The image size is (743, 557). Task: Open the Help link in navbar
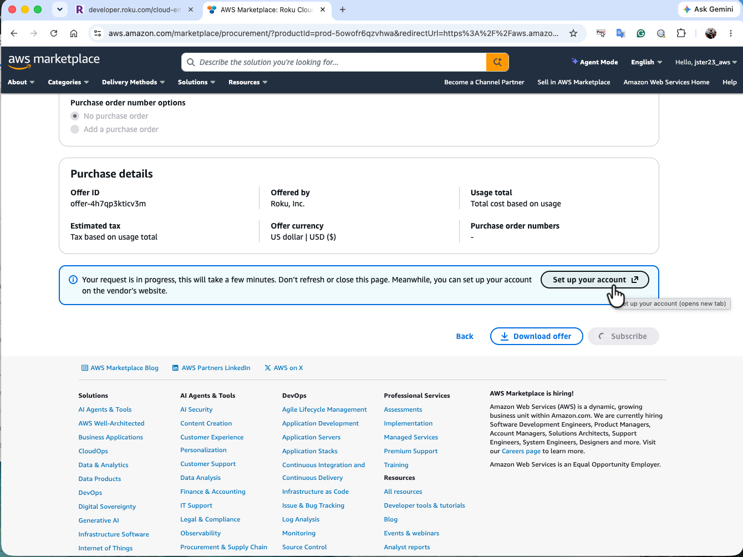click(x=730, y=82)
